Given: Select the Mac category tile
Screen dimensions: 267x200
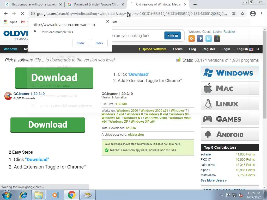Looking at the screenshot, I should [x=230, y=88].
